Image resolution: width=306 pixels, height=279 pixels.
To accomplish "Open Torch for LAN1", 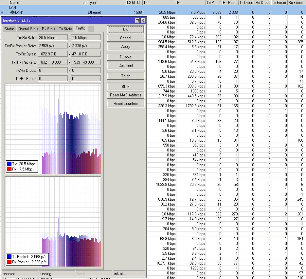I will coord(126,76).
